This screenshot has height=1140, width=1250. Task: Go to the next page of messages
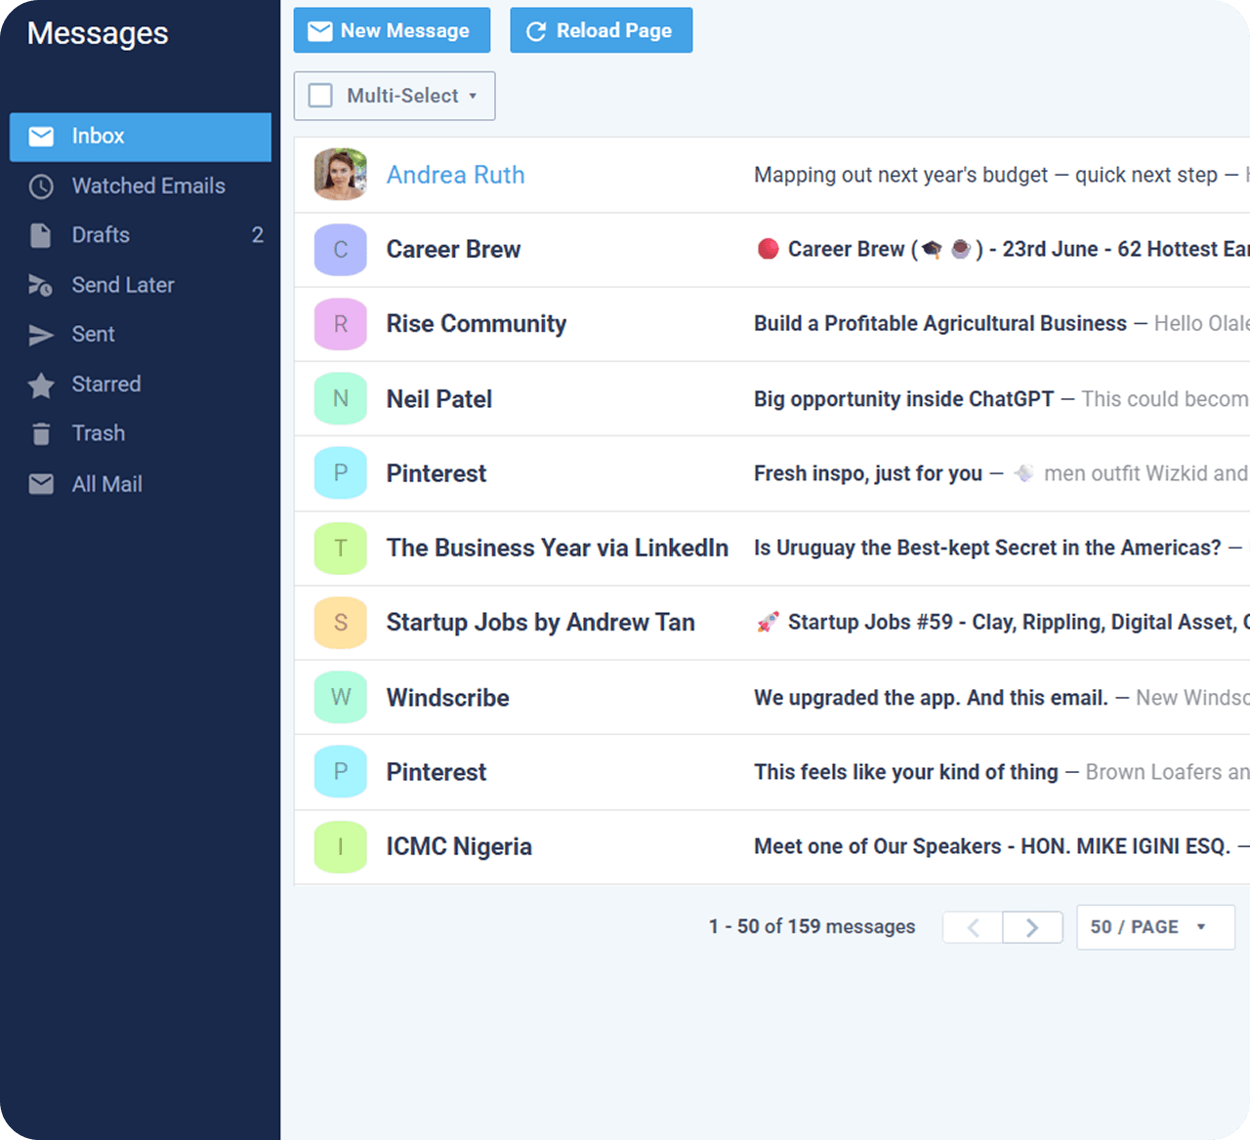(1033, 927)
